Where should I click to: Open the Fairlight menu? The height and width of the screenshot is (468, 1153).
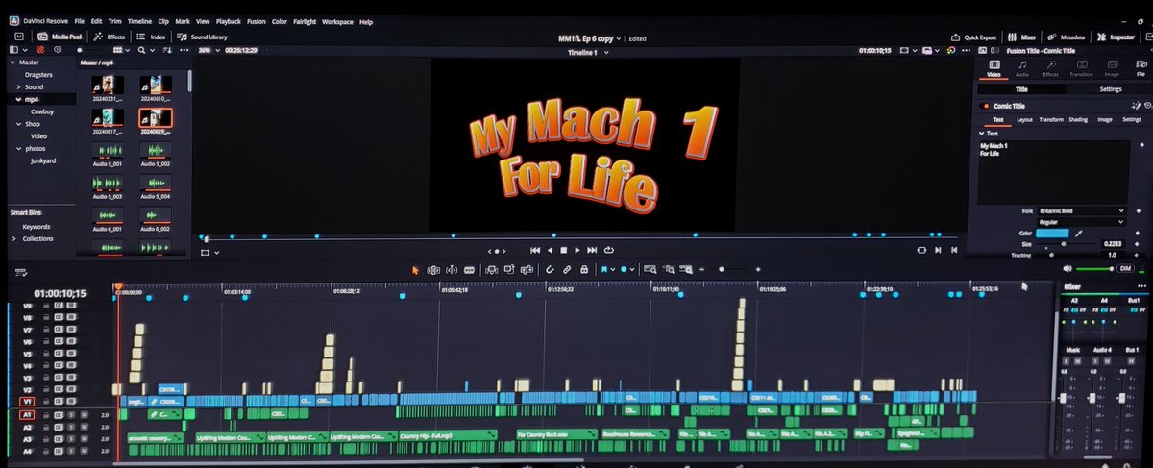point(305,21)
